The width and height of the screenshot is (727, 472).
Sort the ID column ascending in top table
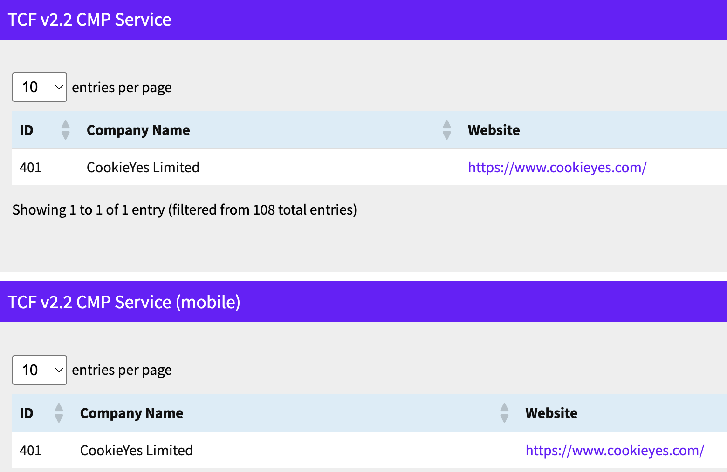pyautogui.click(x=66, y=125)
